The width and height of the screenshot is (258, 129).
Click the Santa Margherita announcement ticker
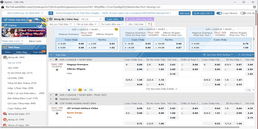point(114,13)
